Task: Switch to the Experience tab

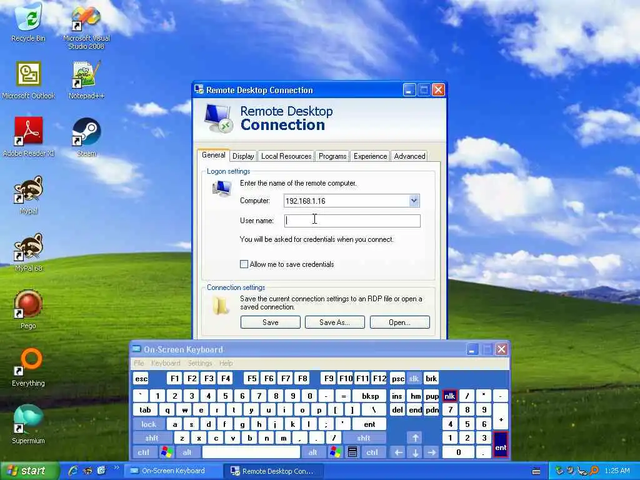Action: (x=370, y=156)
